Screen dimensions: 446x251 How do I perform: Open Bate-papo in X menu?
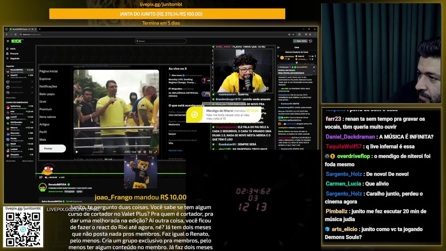coord(47,94)
